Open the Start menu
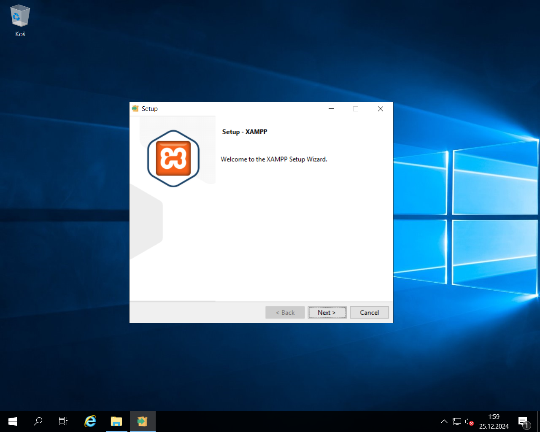The width and height of the screenshot is (540, 432). (12, 421)
